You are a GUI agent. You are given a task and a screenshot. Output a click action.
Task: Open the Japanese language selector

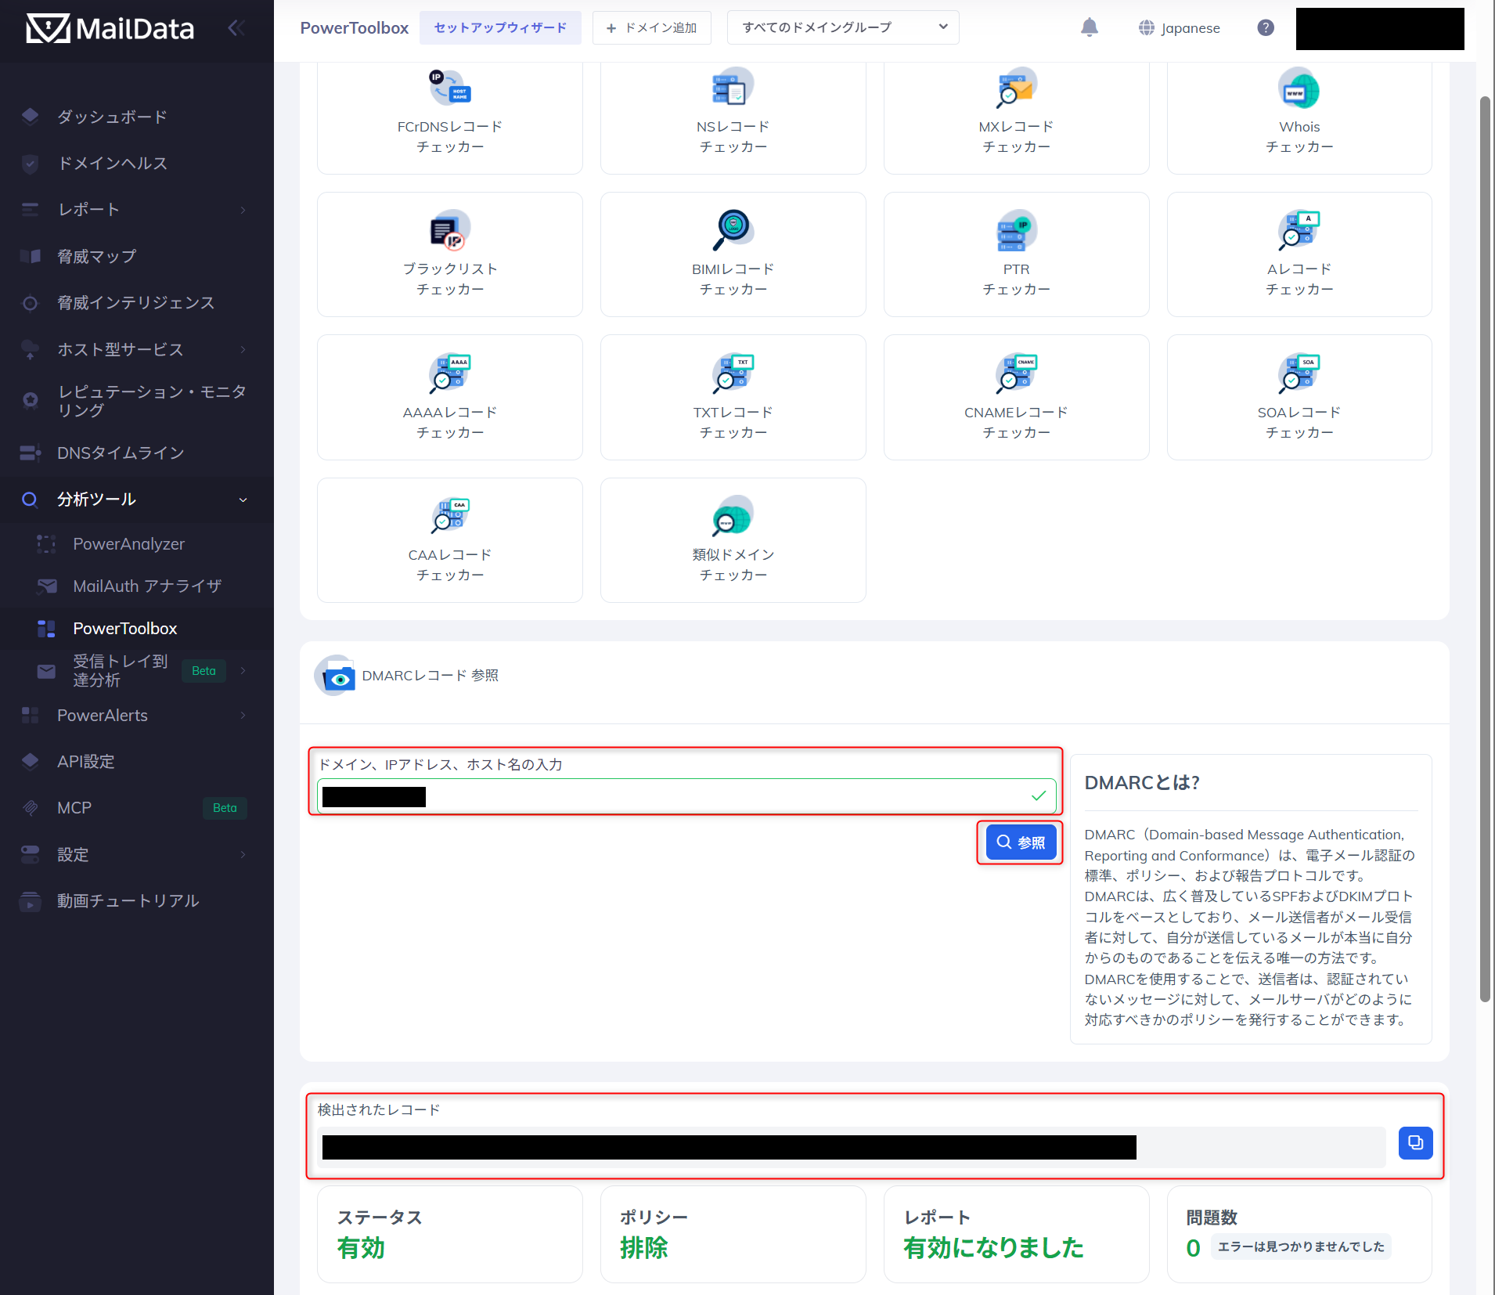coord(1180,28)
